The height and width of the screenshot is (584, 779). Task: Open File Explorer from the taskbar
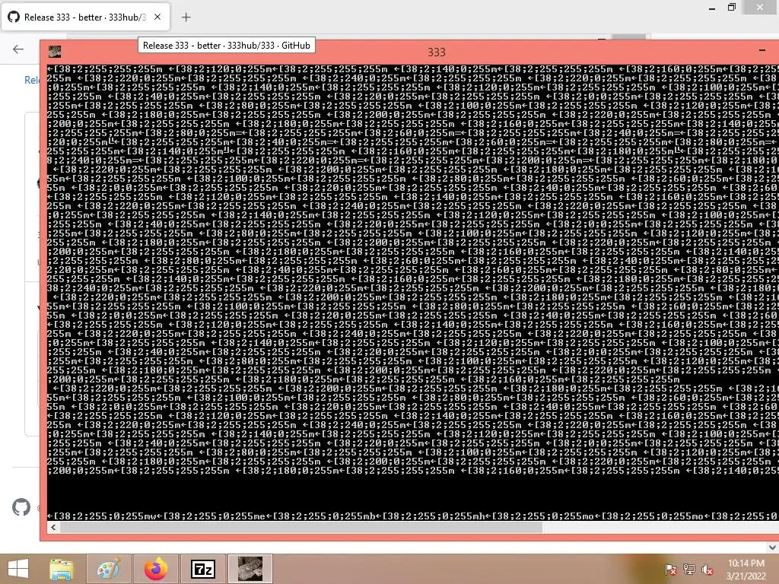[x=62, y=569]
